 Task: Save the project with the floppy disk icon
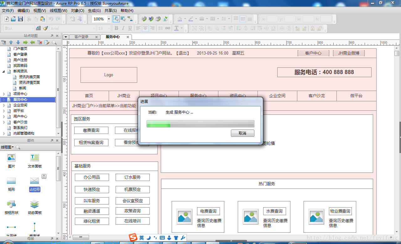20,19
